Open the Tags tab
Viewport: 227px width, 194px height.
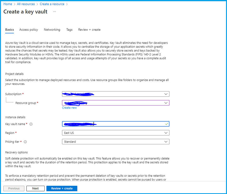[69, 29]
